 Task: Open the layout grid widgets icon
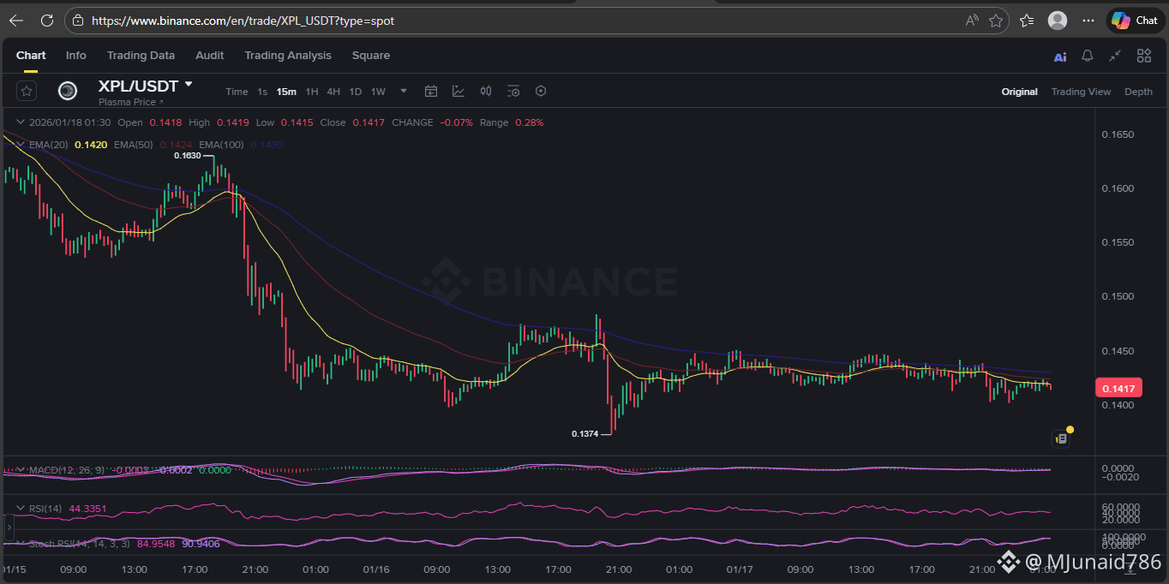1144,56
